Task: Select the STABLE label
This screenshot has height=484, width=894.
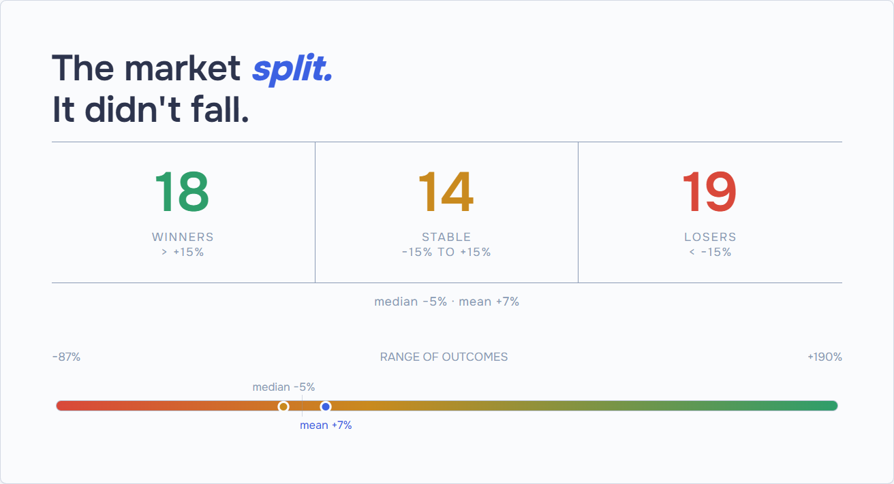Action: point(446,237)
